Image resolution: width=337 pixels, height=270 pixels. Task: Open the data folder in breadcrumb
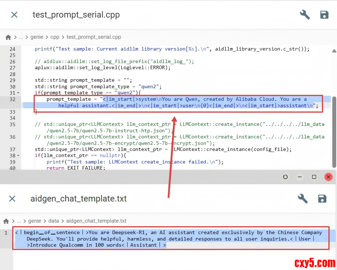(x=54, y=221)
